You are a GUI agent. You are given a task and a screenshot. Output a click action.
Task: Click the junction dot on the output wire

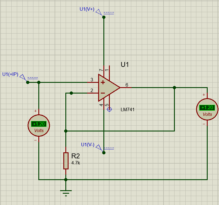(174, 88)
